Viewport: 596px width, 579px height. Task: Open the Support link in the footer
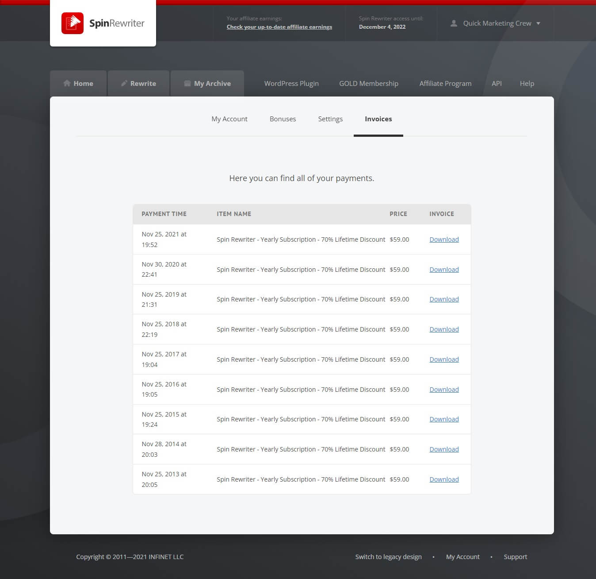[x=515, y=557]
